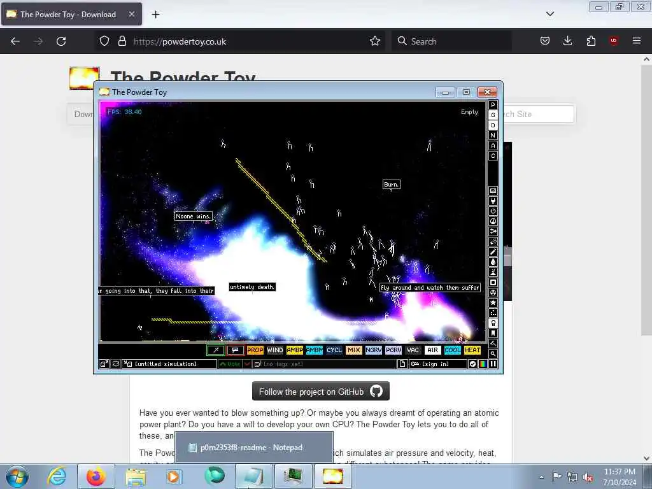Screen dimensions: 652x489
Task: Toggle the P prettier powders option
Action: click(493, 105)
